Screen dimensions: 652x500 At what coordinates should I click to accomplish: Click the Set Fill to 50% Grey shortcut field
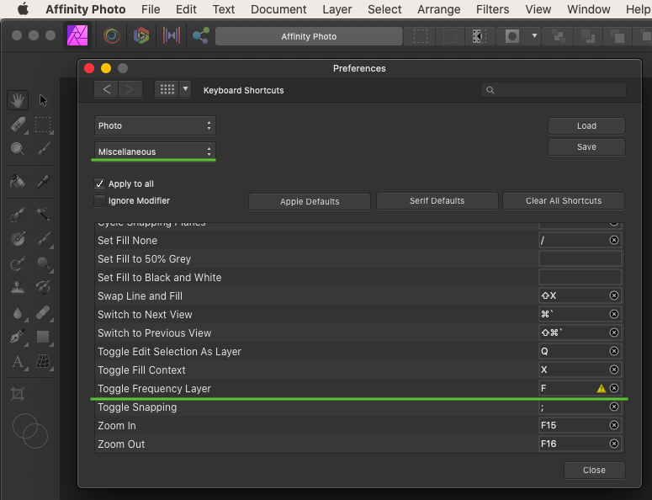[580, 258]
